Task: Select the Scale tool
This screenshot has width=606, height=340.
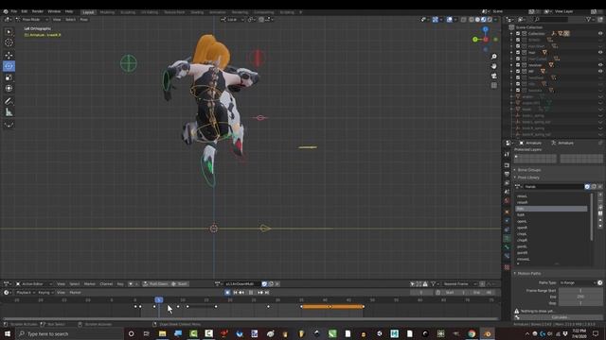Action: click(x=9, y=77)
